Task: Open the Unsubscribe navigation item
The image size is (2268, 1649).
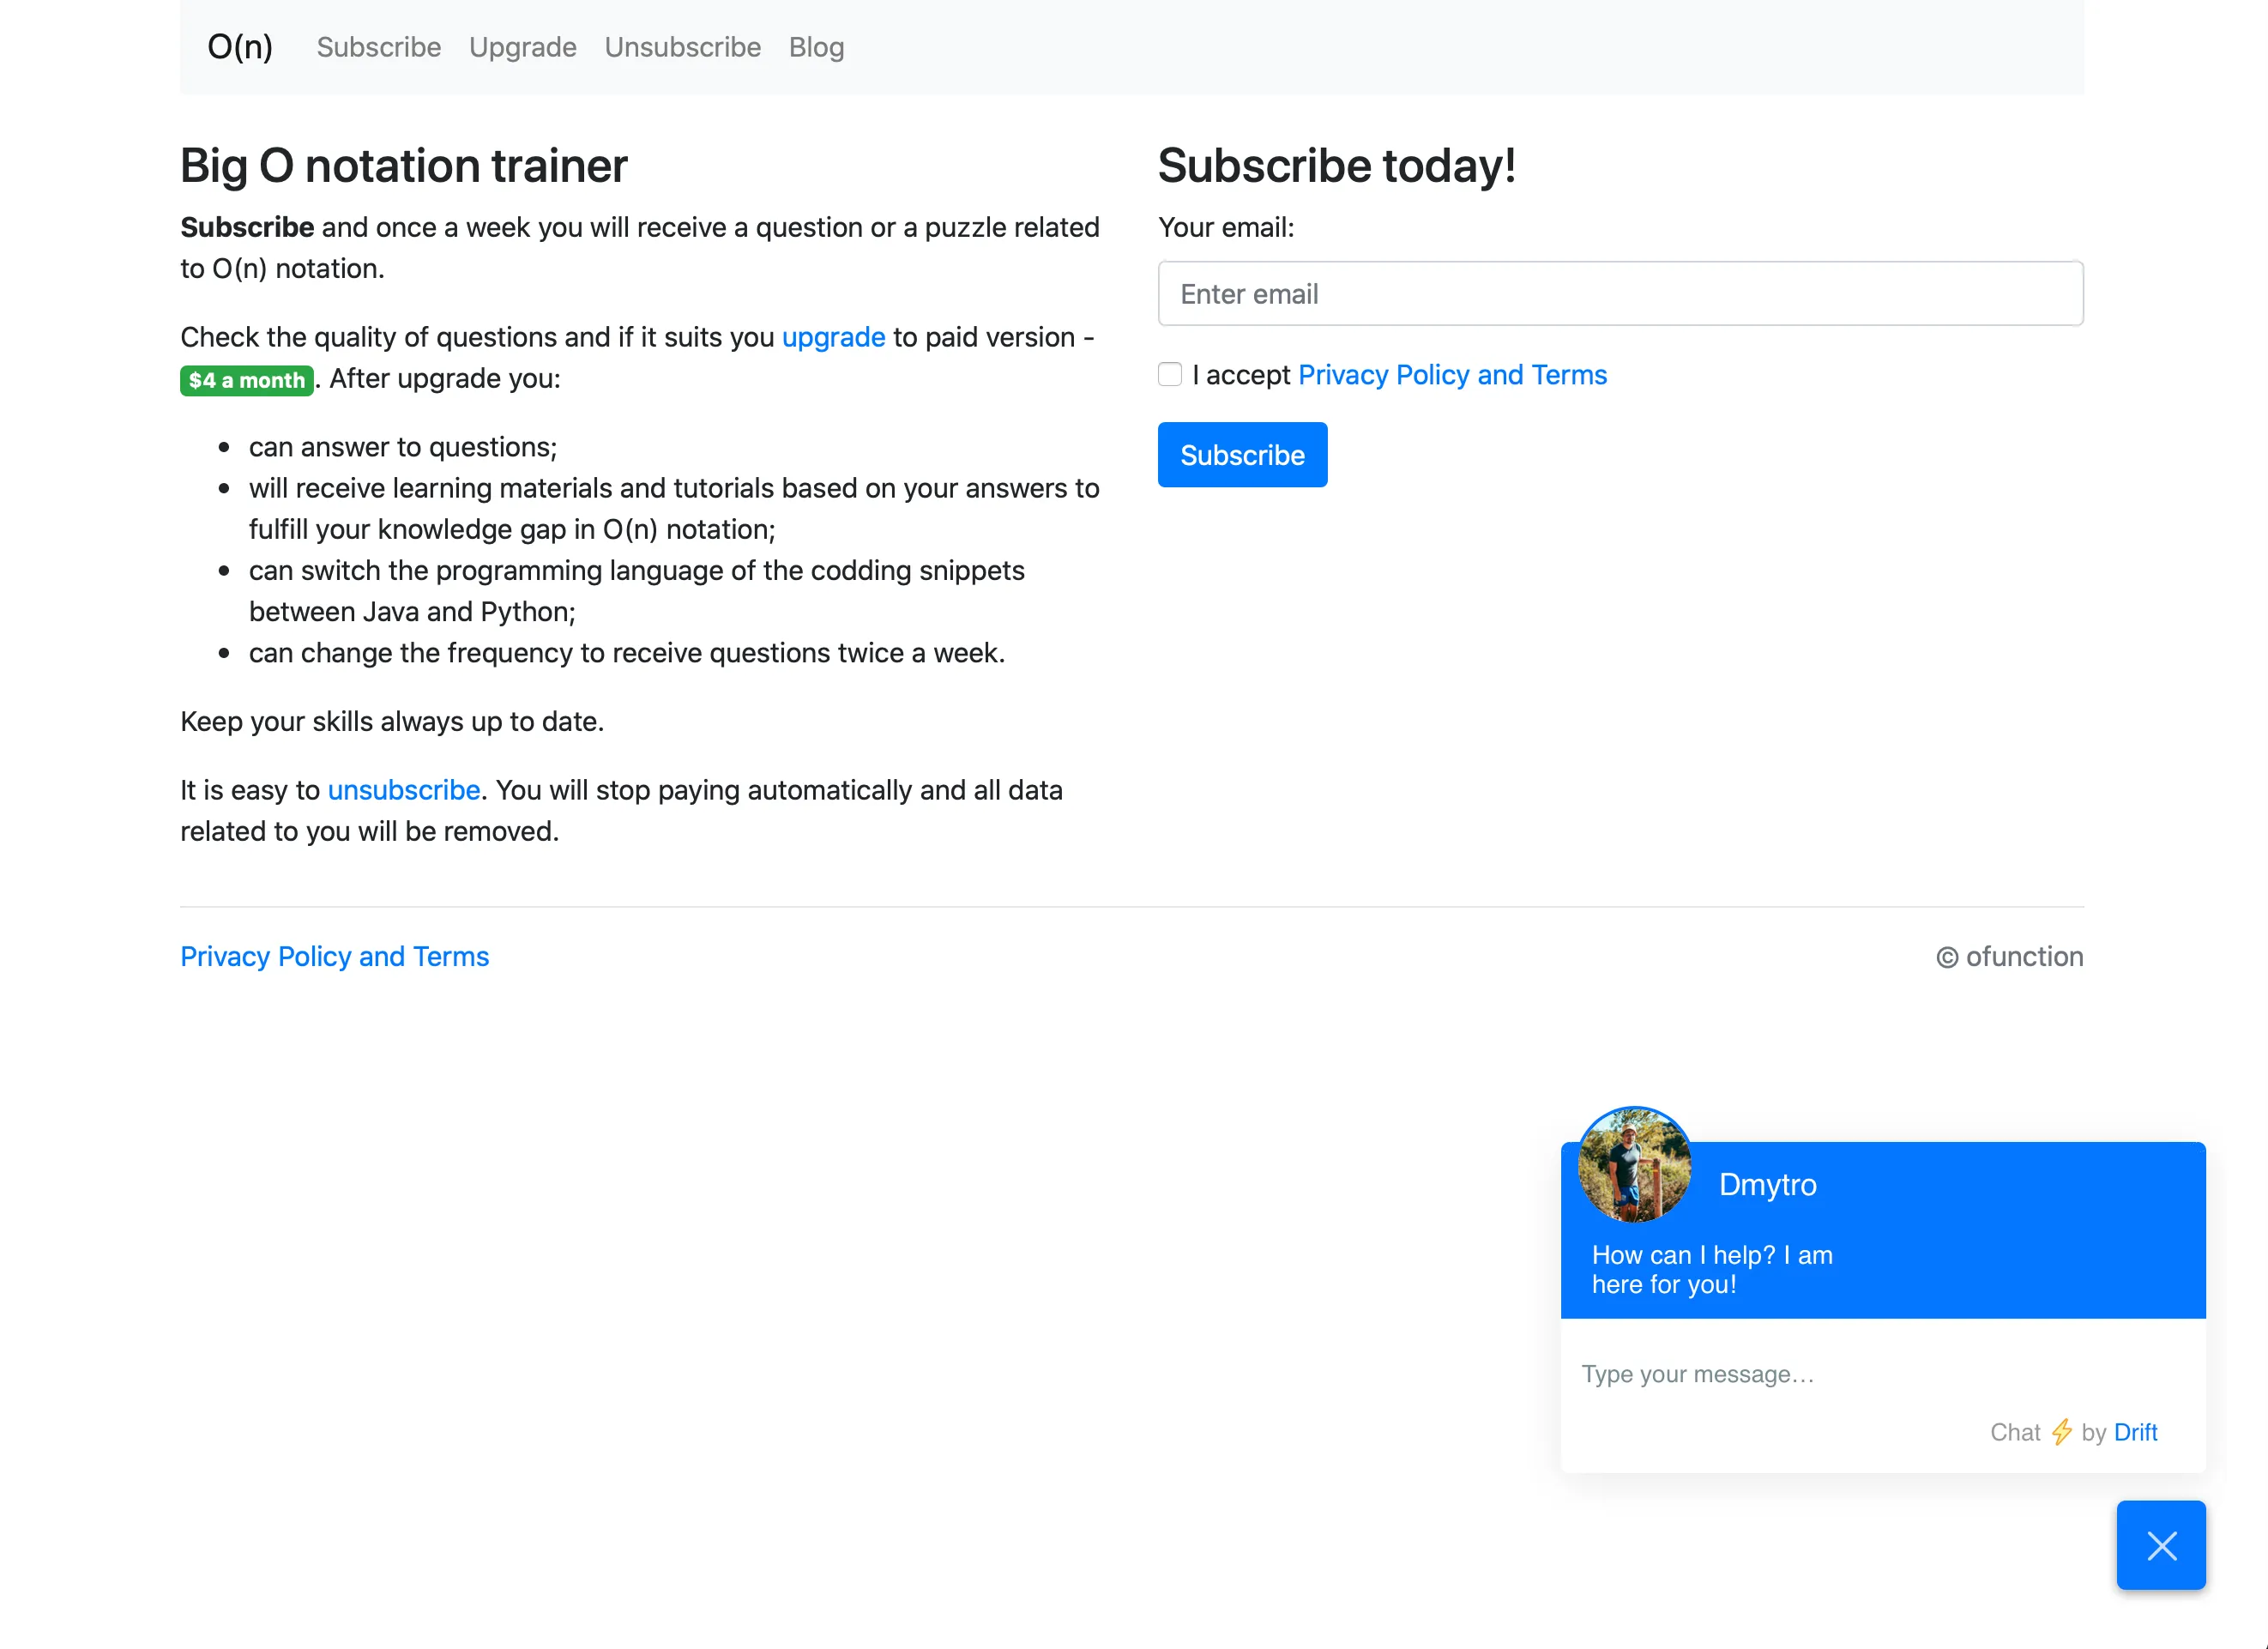Action: click(x=682, y=47)
